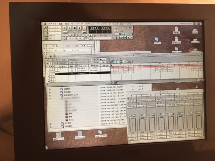Screen dimensions: 215x161
Task: Click the Record button in the transport
Action: 64,28
